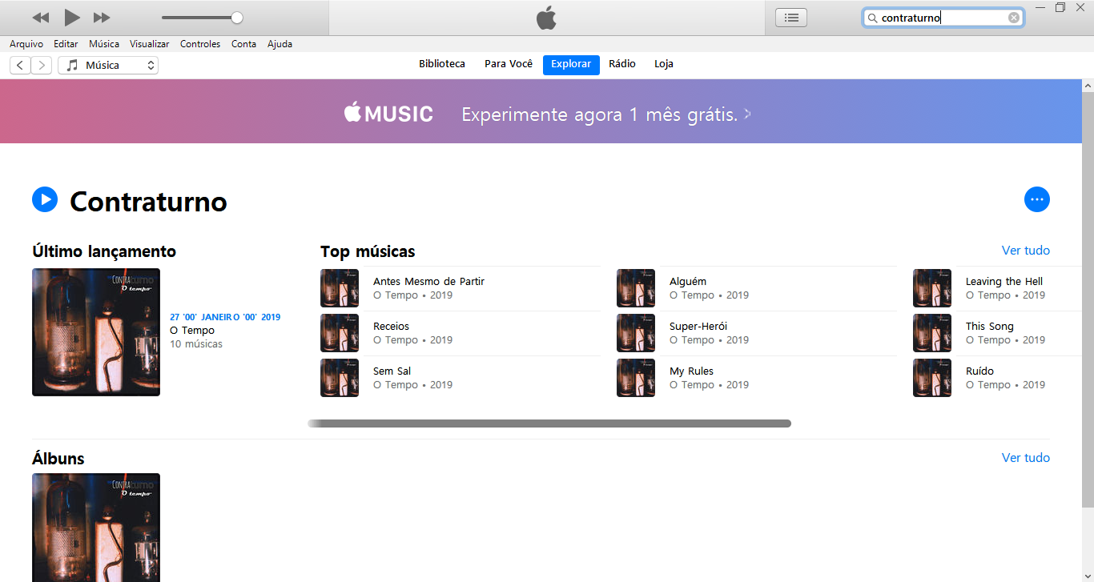The height and width of the screenshot is (582, 1094).
Task: Clear the search field with the x icon
Action: (1014, 18)
